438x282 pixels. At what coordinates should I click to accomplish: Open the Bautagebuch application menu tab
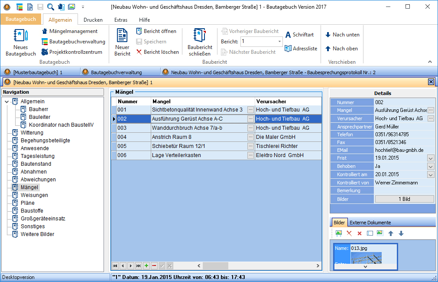coord(21,19)
